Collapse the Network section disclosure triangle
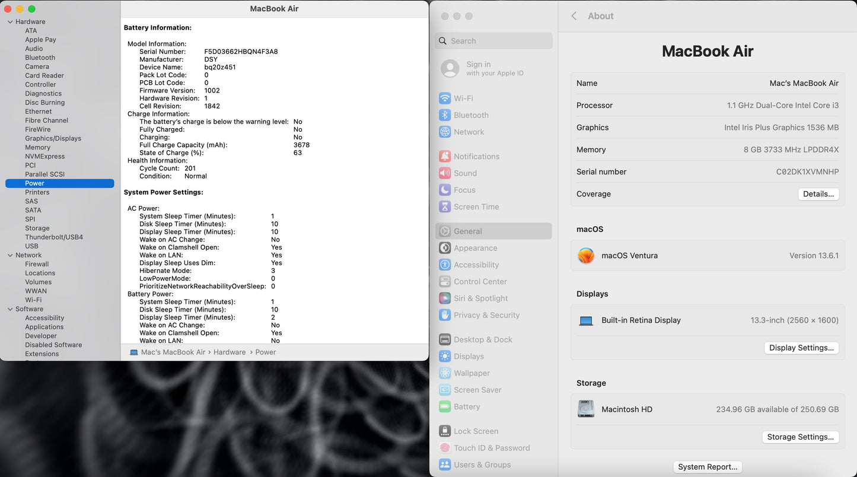 click(10, 255)
